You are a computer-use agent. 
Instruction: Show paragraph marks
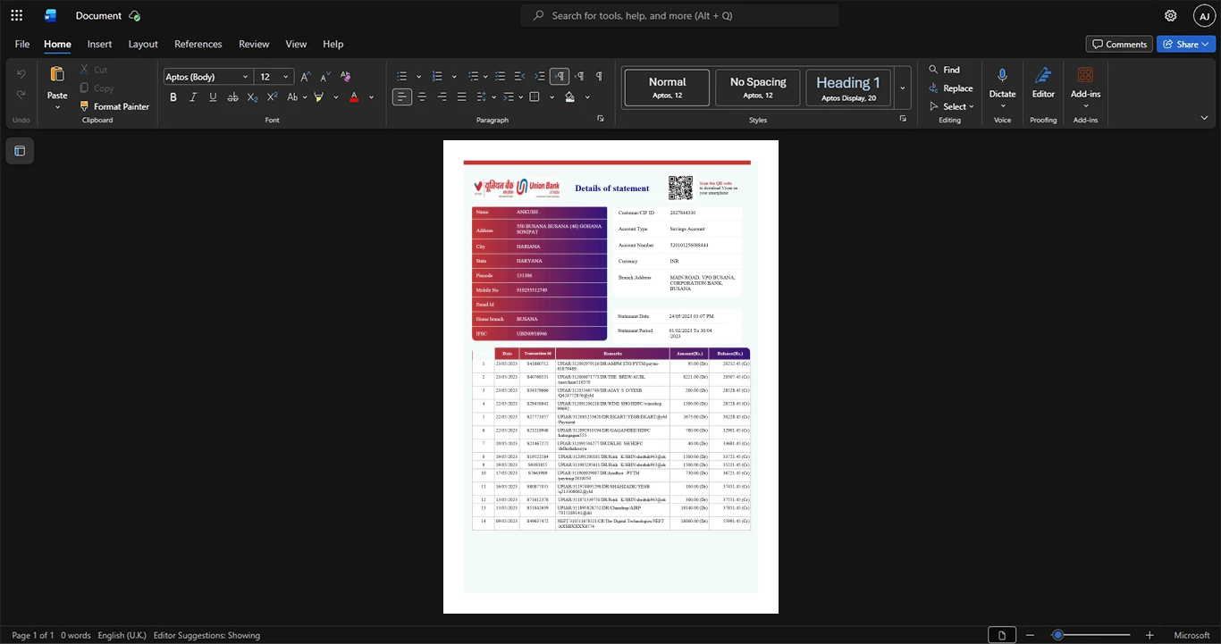point(599,77)
